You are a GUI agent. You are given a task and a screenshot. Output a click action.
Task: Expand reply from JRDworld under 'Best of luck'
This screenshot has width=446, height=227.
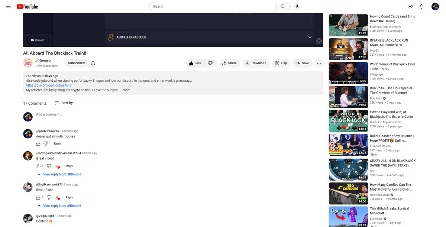59,206
